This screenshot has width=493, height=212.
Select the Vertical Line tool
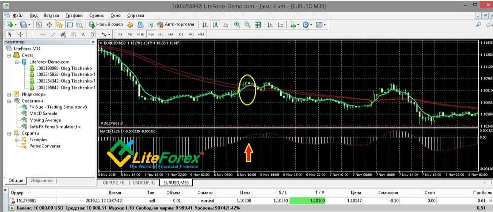[x=33, y=34]
